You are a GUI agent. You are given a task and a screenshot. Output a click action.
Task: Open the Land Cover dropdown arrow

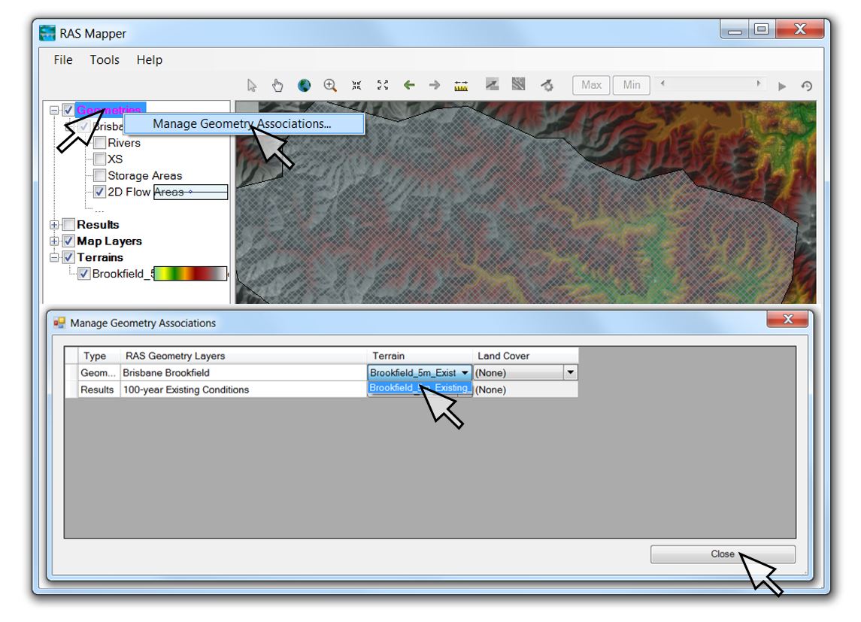tap(571, 373)
